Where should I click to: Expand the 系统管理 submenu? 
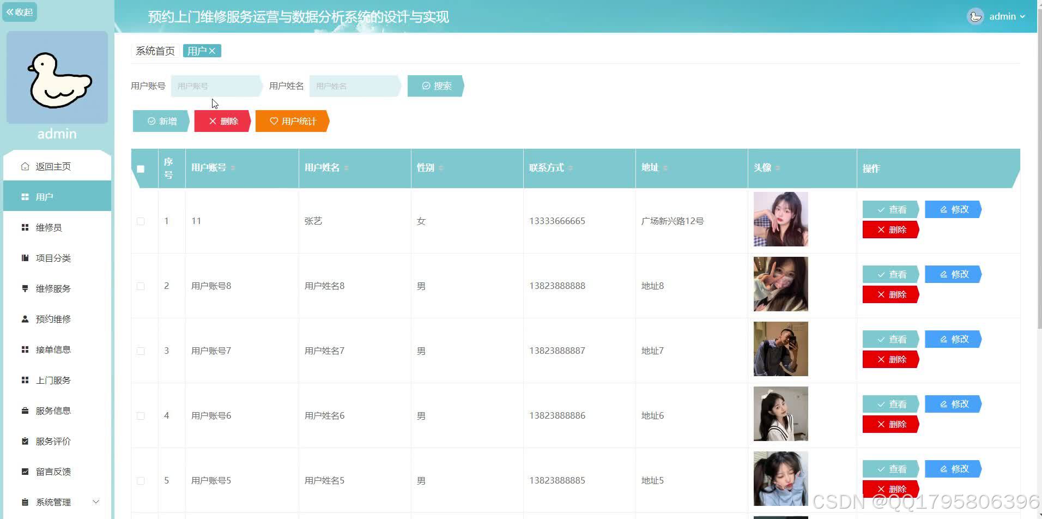57,502
